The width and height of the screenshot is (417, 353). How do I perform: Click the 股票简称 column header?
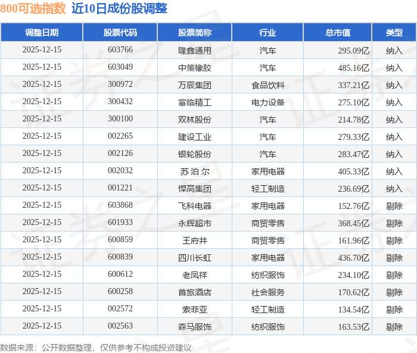tap(195, 32)
